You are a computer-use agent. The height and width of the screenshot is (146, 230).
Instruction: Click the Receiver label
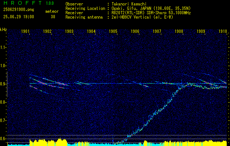(x=74, y=13)
